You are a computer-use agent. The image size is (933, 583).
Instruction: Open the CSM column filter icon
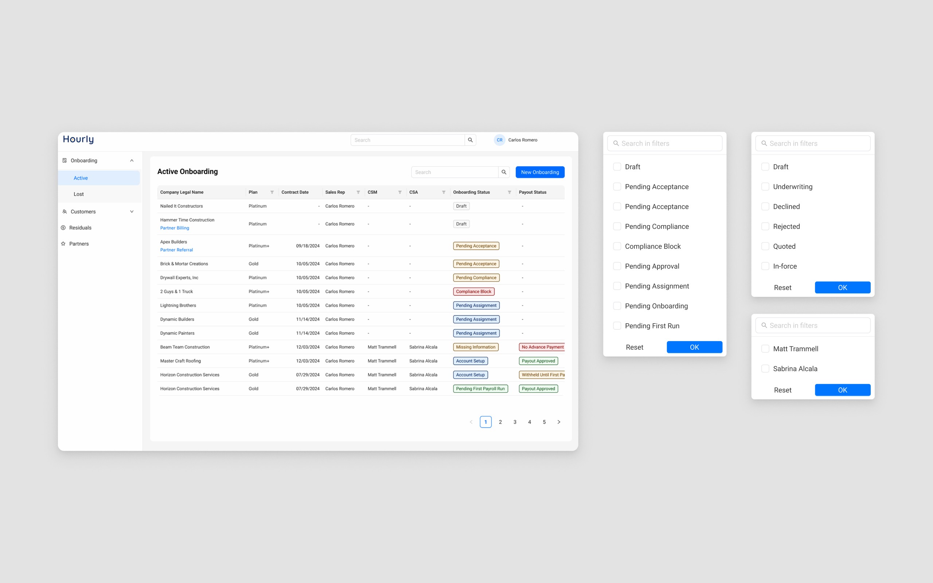tap(399, 192)
